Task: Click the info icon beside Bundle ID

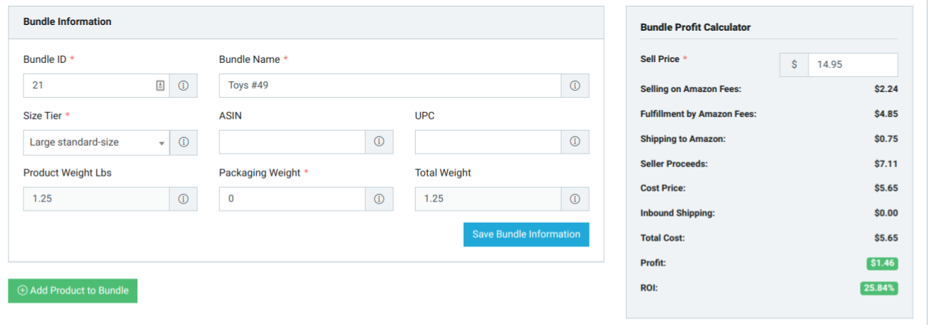Action: click(x=183, y=86)
